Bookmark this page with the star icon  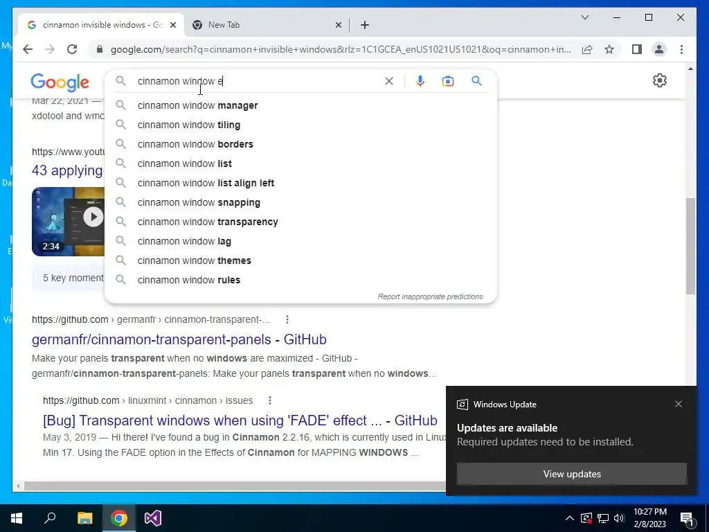click(x=609, y=49)
